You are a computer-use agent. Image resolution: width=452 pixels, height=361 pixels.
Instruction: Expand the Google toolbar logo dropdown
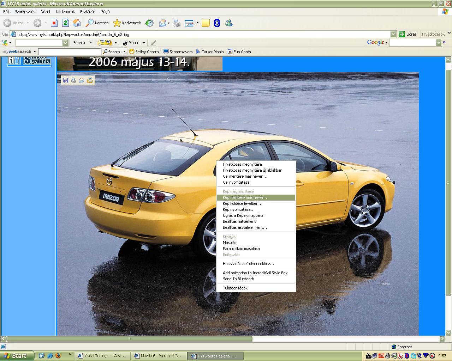386,43
